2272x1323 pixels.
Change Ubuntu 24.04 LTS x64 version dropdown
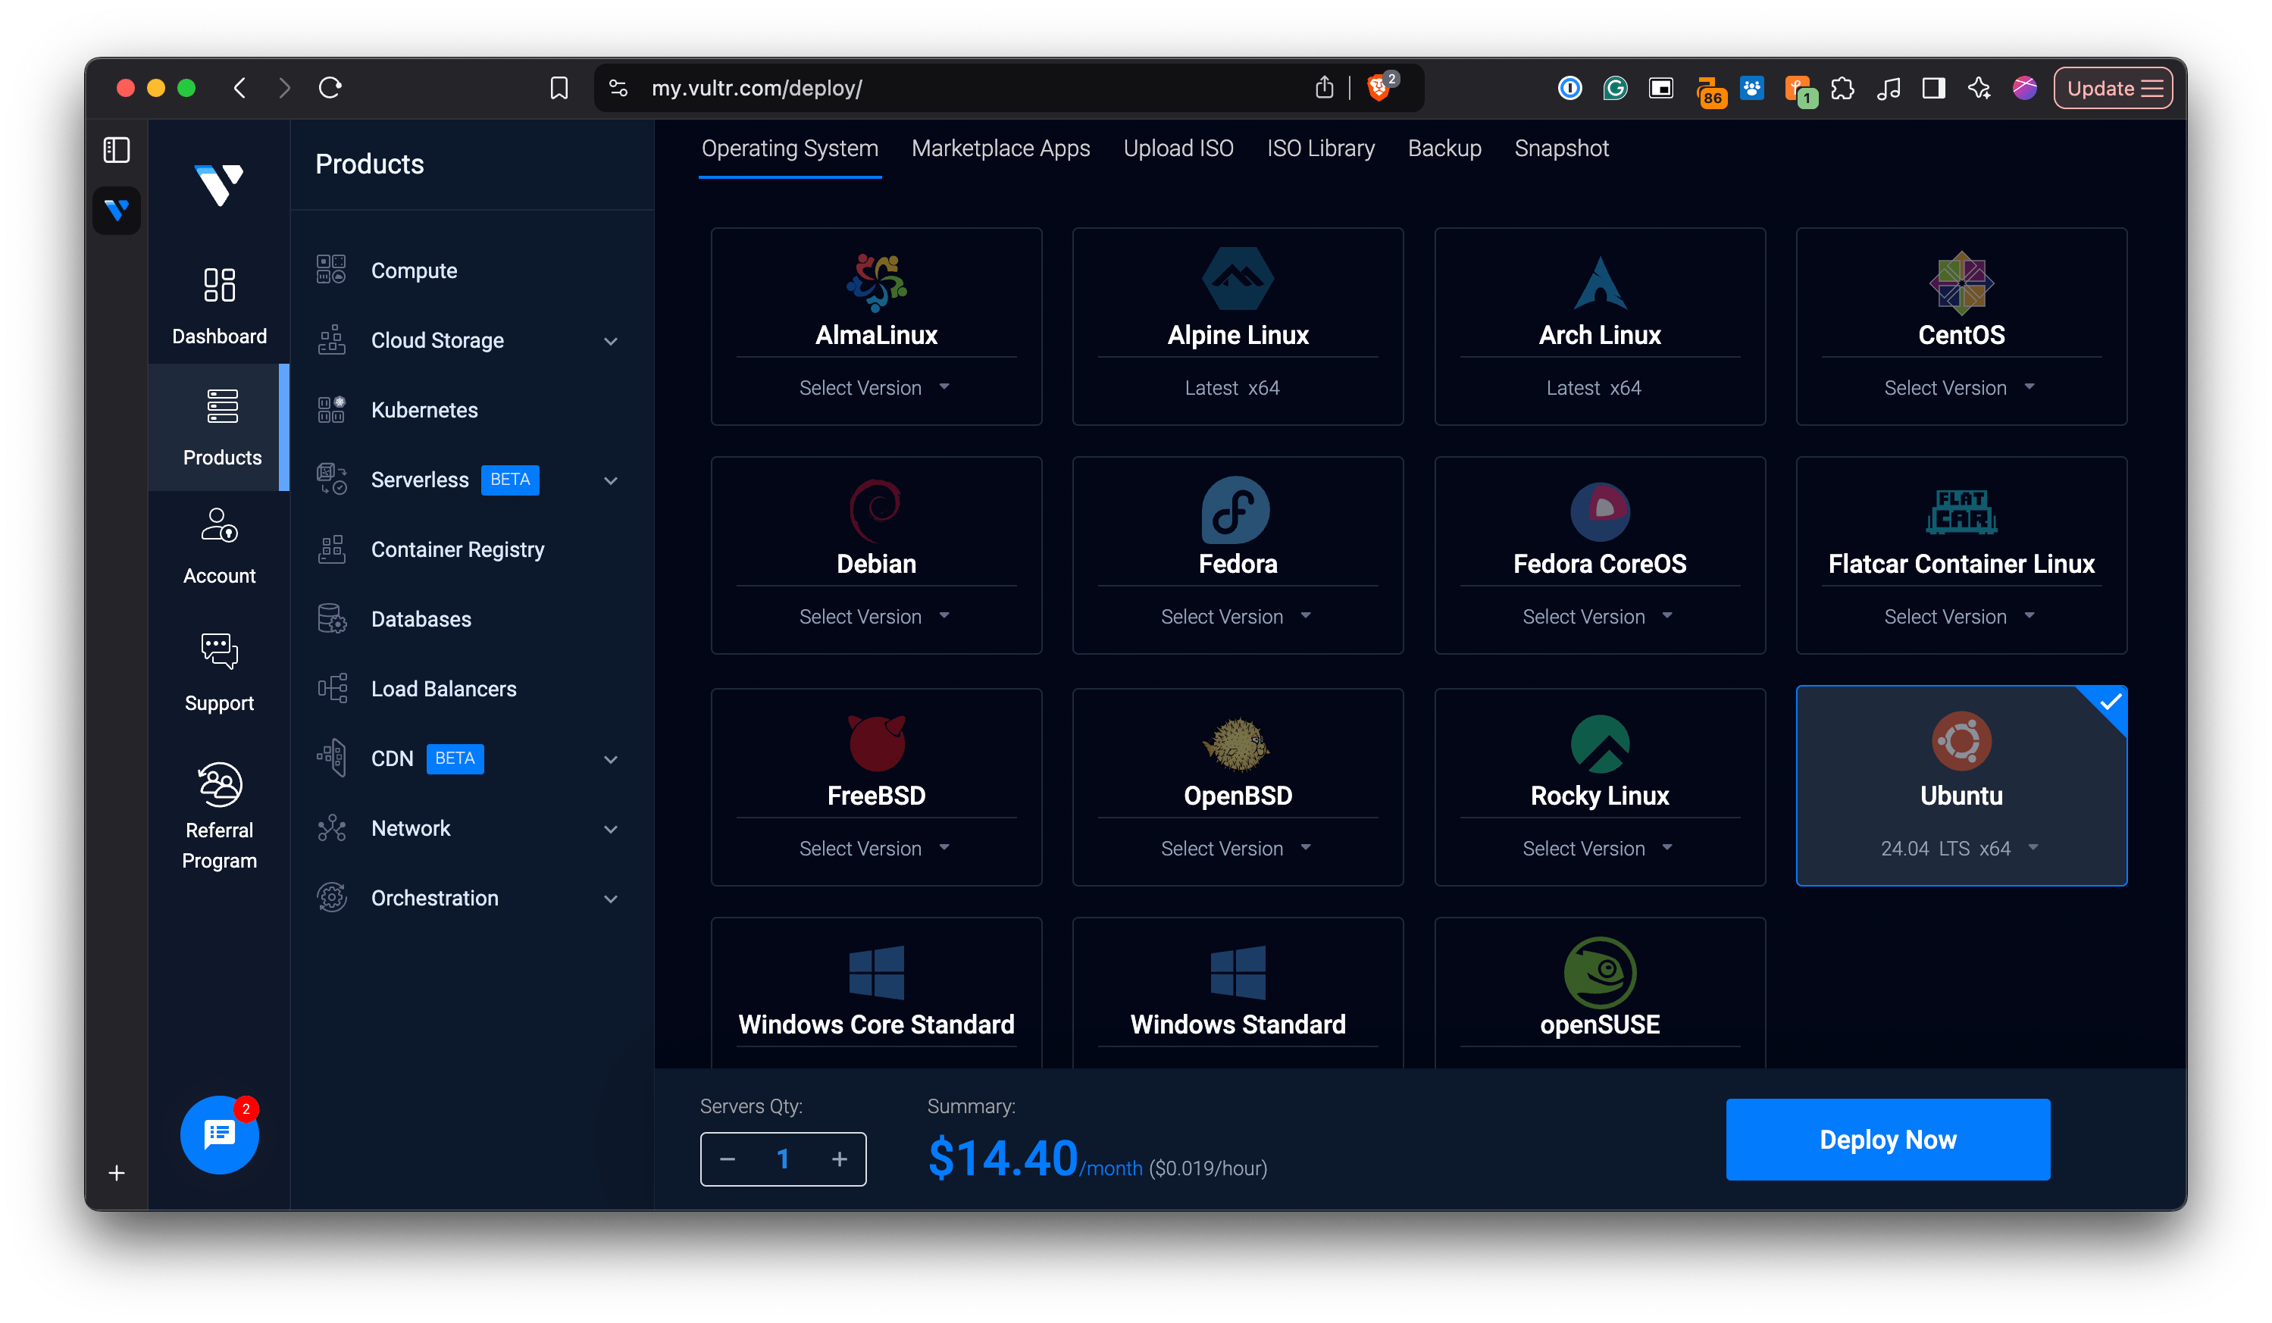[1959, 847]
